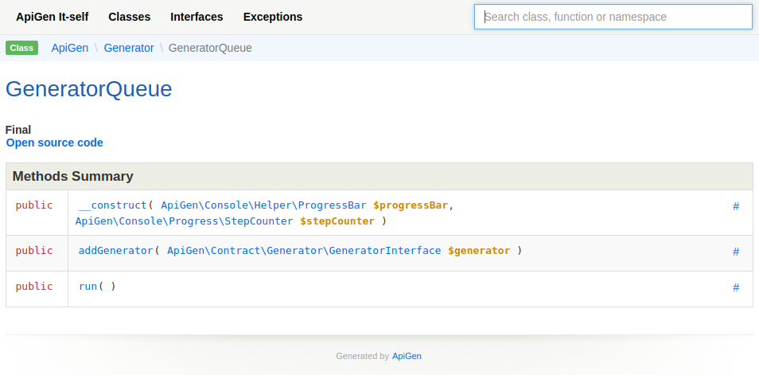Open source code link
Viewport: 759px width, 375px height.
click(x=55, y=143)
